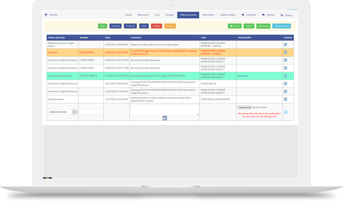
Task: Open the Package tab
Action: [x=169, y=15]
